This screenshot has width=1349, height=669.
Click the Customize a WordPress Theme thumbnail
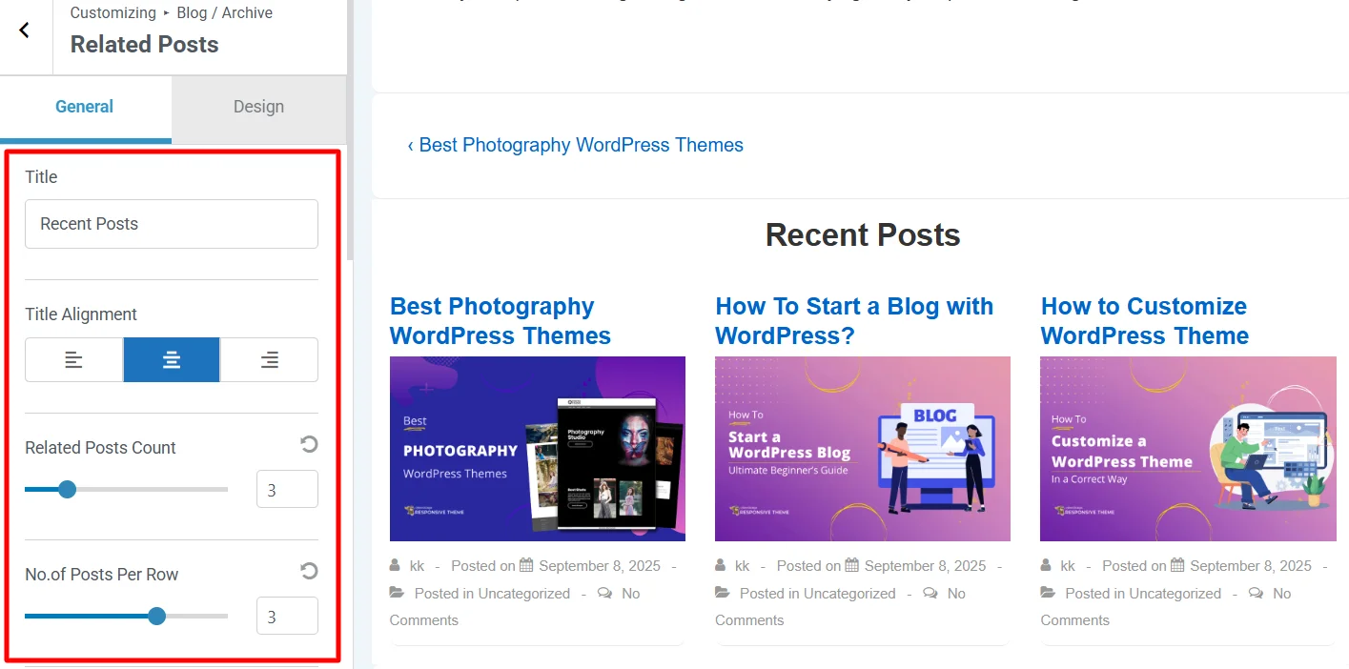(1188, 449)
